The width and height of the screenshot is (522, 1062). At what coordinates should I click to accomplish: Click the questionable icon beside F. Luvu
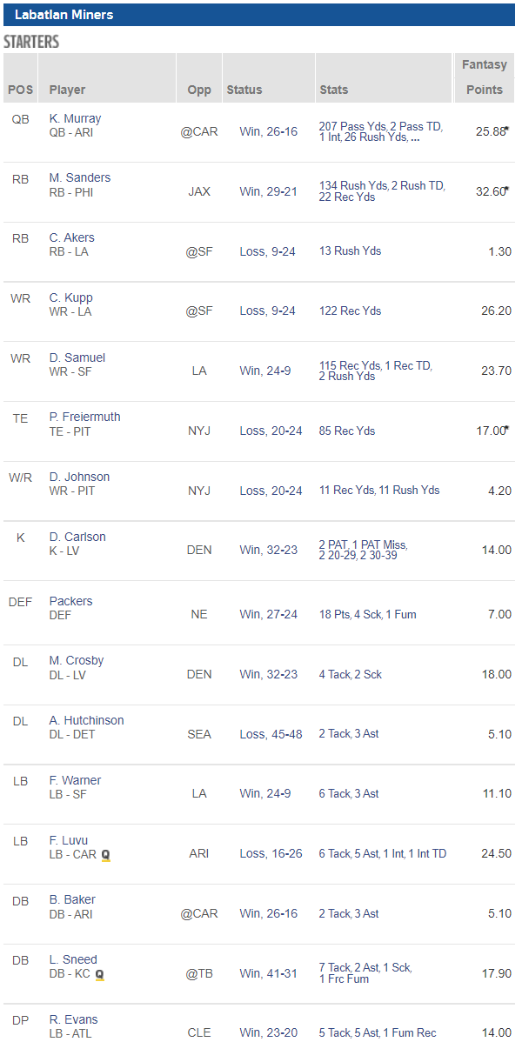tap(106, 855)
